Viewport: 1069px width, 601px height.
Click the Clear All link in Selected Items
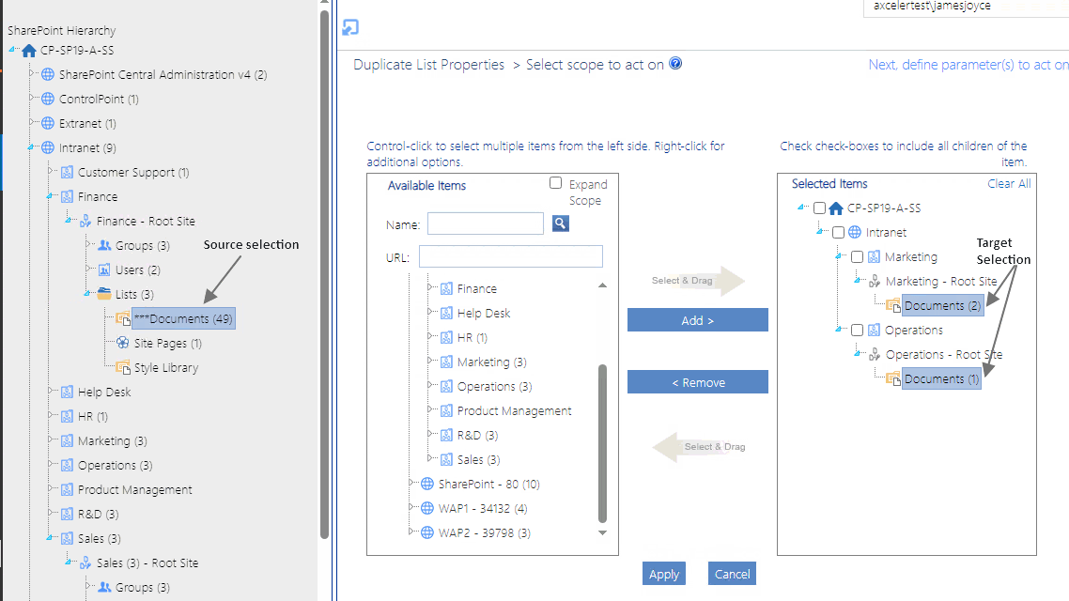(1009, 183)
